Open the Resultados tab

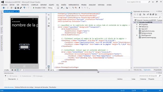(x=53, y=87)
